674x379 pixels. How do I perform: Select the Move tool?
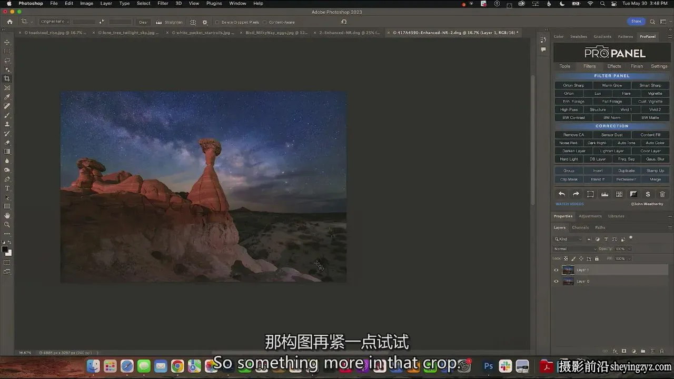point(7,42)
